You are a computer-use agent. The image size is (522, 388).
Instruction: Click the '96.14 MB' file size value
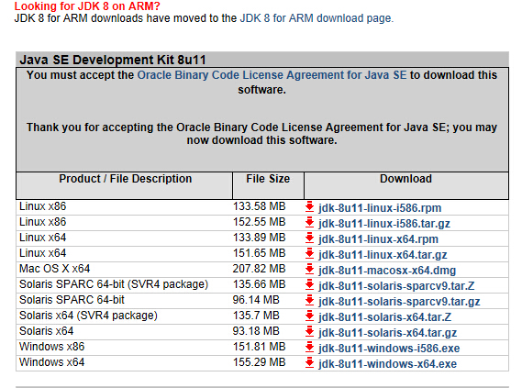256,300
